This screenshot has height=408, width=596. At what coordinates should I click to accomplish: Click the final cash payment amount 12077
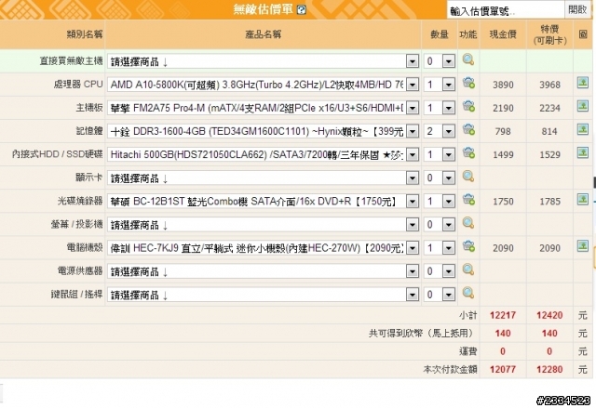point(503,369)
